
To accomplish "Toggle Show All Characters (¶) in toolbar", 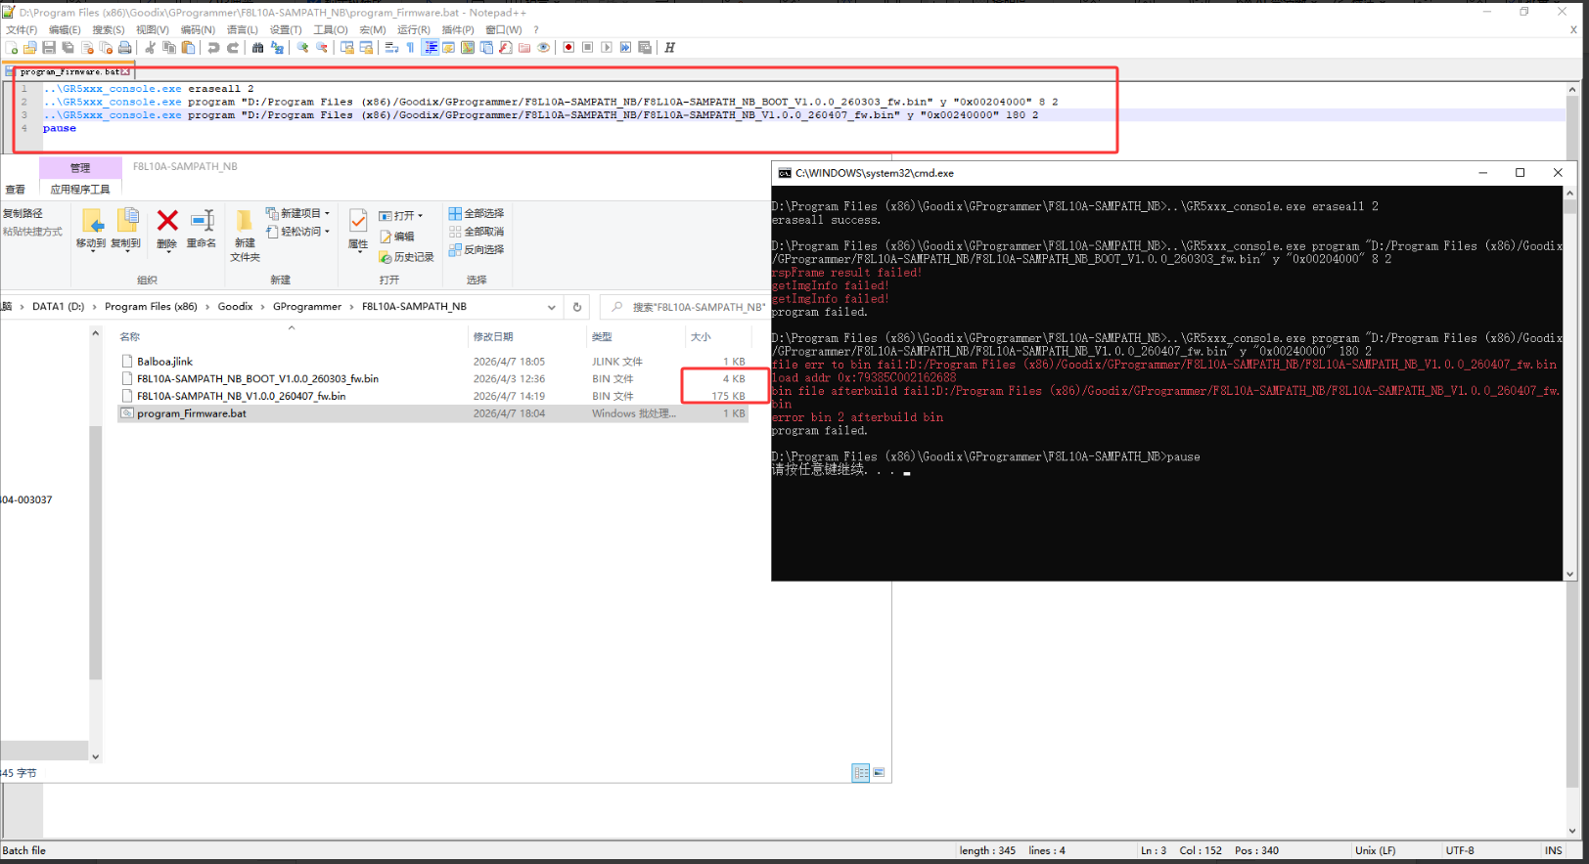I will 410,47.
